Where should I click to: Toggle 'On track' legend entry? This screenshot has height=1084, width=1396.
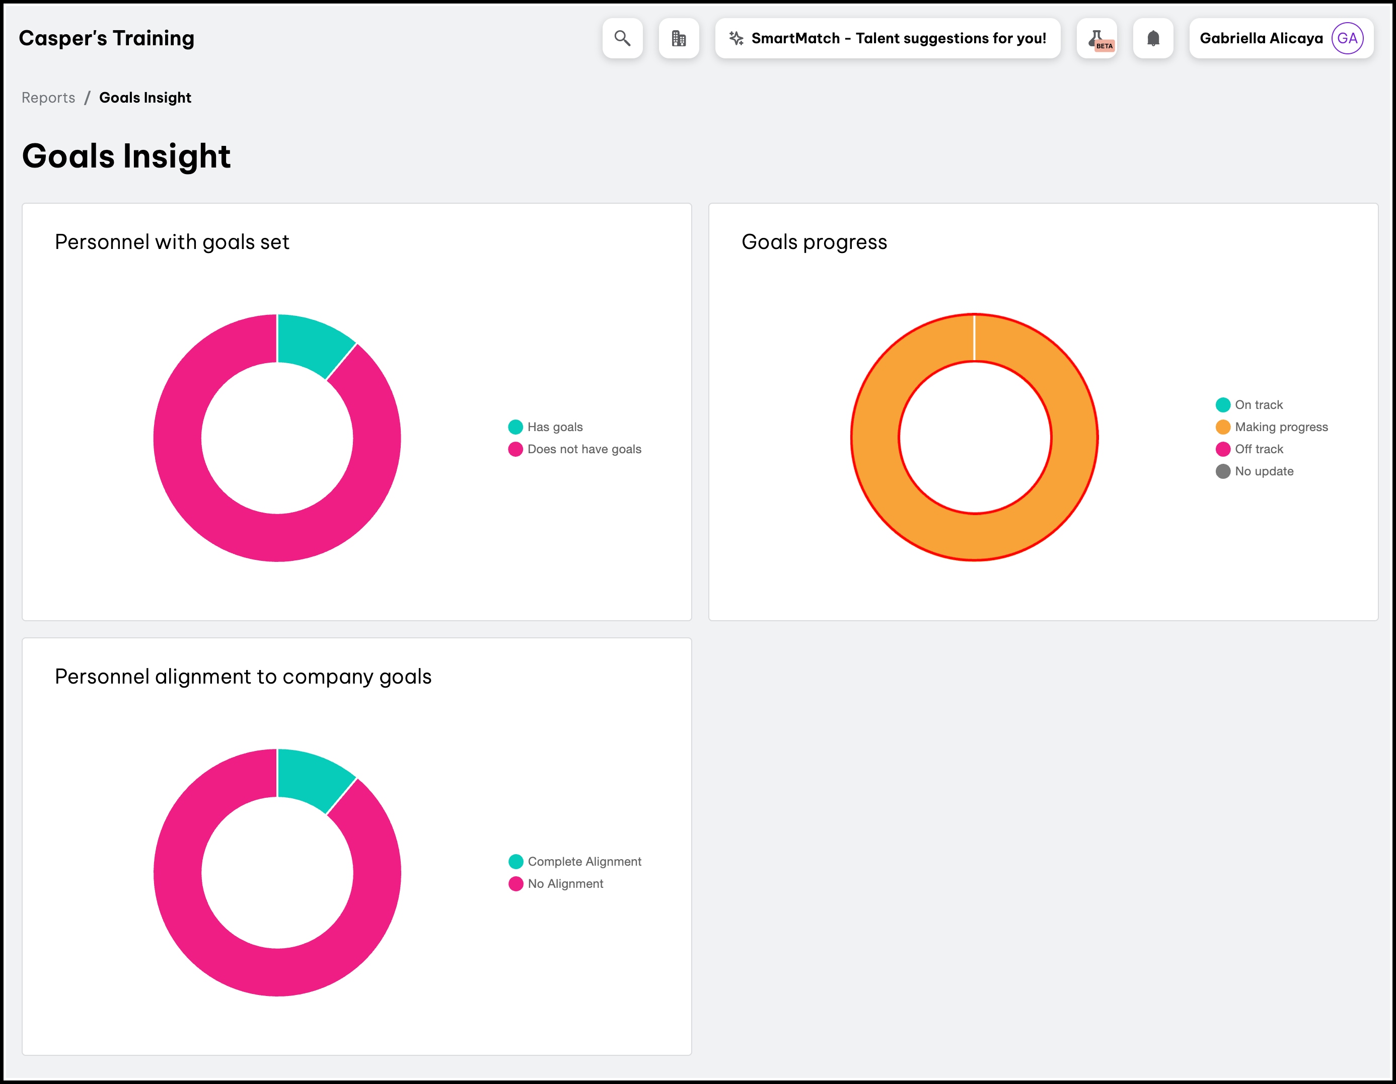click(1258, 405)
